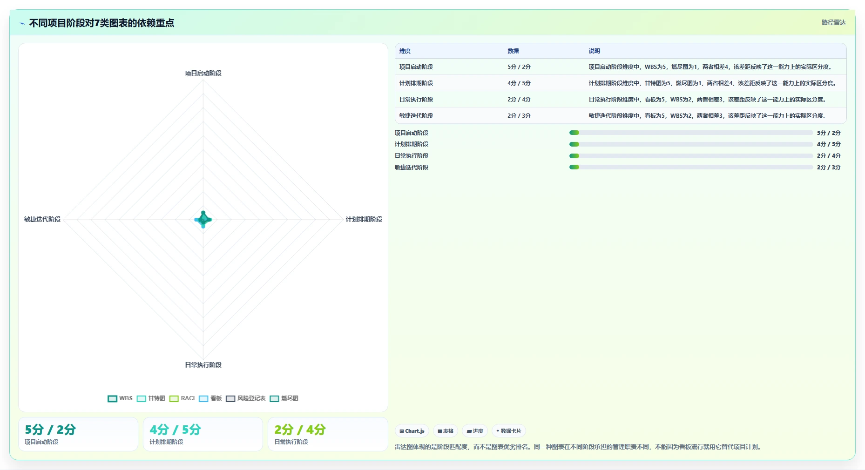Click the 2分 / 3分 cell in the table
Screen dimensions: 865x470
(519, 116)
